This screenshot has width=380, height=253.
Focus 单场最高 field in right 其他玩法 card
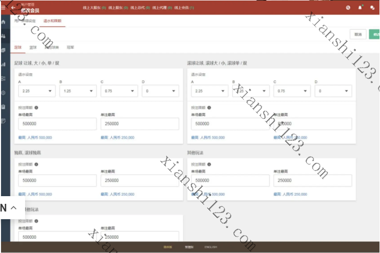click(230, 180)
